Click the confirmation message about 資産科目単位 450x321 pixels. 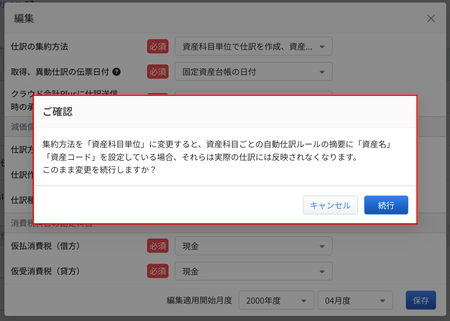(216, 157)
